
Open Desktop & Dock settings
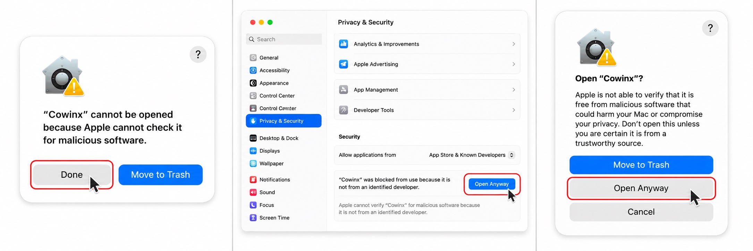284,138
